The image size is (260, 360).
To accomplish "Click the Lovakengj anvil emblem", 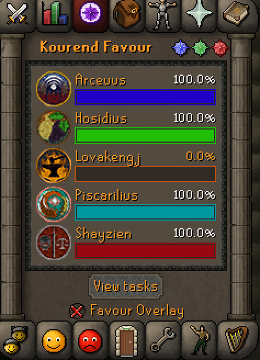I will [x=53, y=166].
